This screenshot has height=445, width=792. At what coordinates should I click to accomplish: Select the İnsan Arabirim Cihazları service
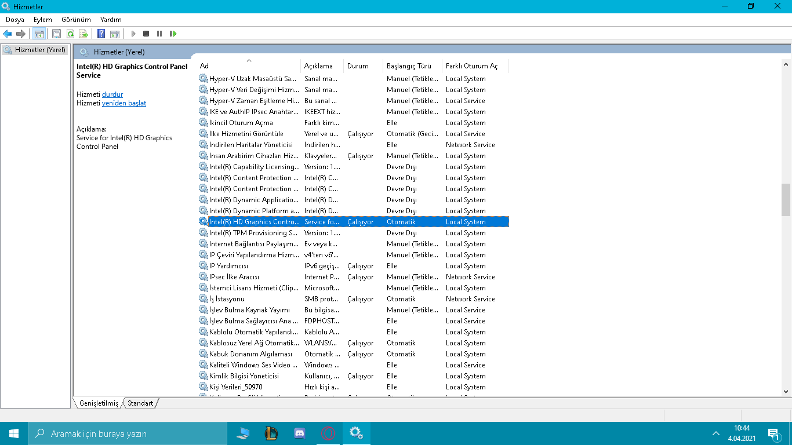[x=353, y=156]
